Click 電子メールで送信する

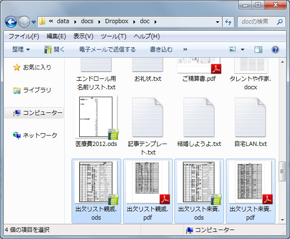click(107, 50)
